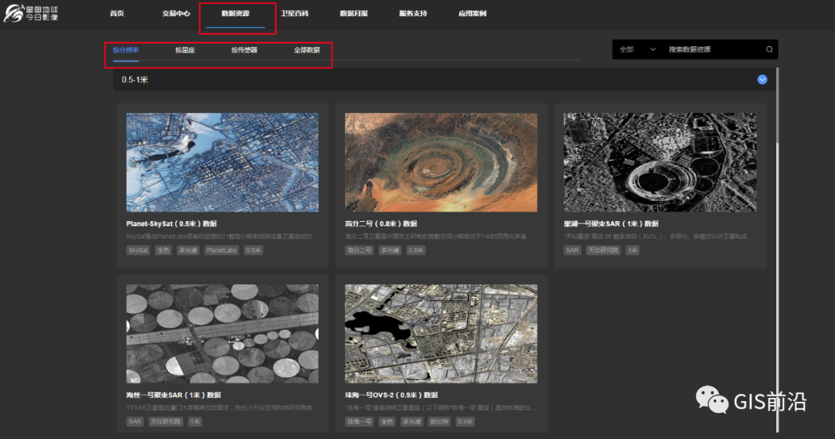
Task: Click the "天仙星座" description text
Action: pyautogui.click(x=656, y=237)
